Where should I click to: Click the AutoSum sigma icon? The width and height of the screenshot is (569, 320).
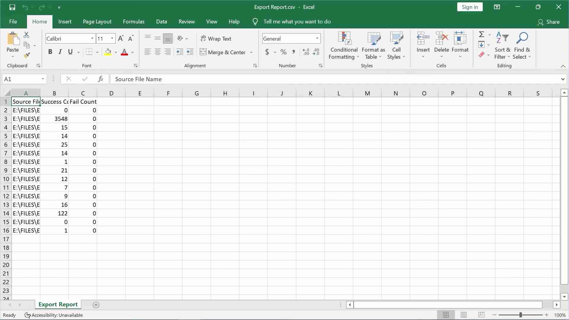tap(482, 34)
